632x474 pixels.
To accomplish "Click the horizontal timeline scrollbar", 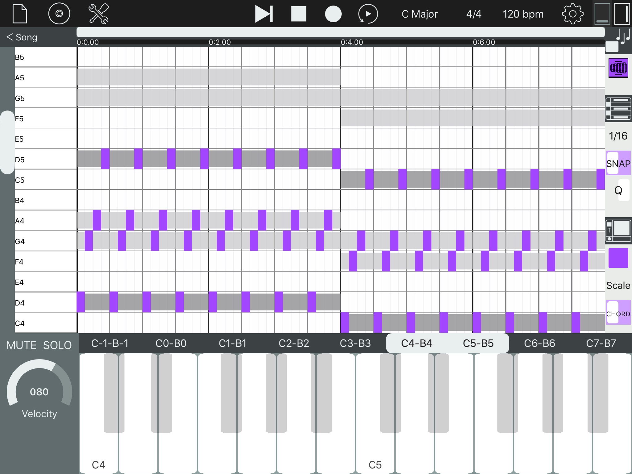I will 341,32.
